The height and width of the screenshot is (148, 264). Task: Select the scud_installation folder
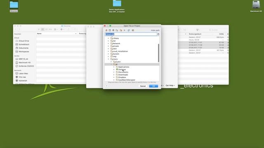coord(132,51)
